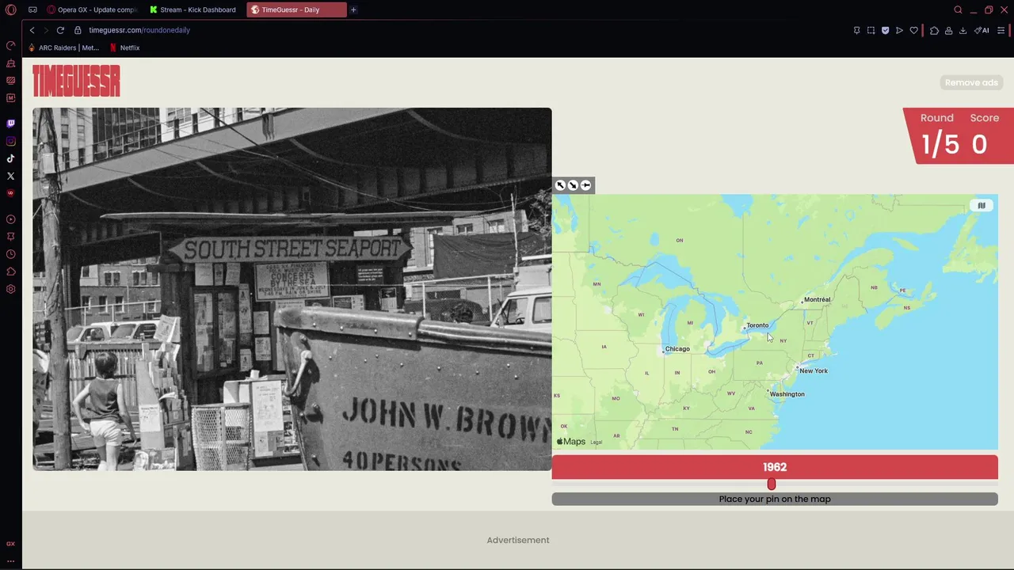This screenshot has width=1014, height=570.
Task: Open the sidebar Player play-circle icon
Action: 10,219
